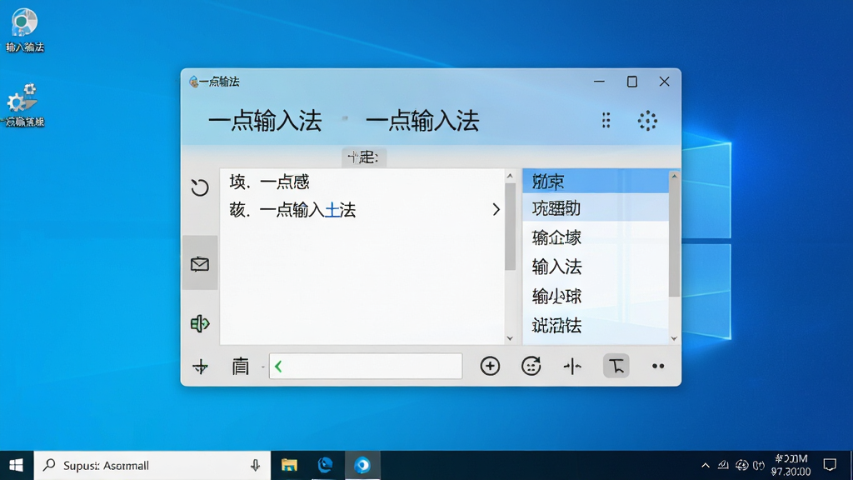Click the right candidate list scrollbar down arrow
The width and height of the screenshot is (853, 480).
[674, 338]
